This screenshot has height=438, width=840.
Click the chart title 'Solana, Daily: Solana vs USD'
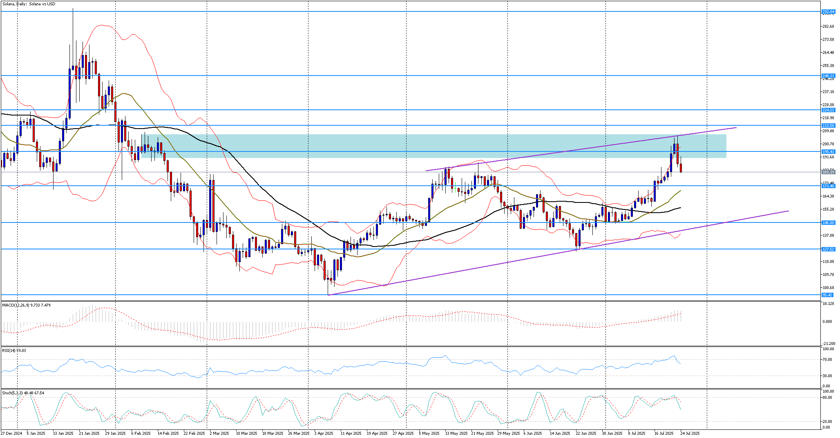coord(29,4)
